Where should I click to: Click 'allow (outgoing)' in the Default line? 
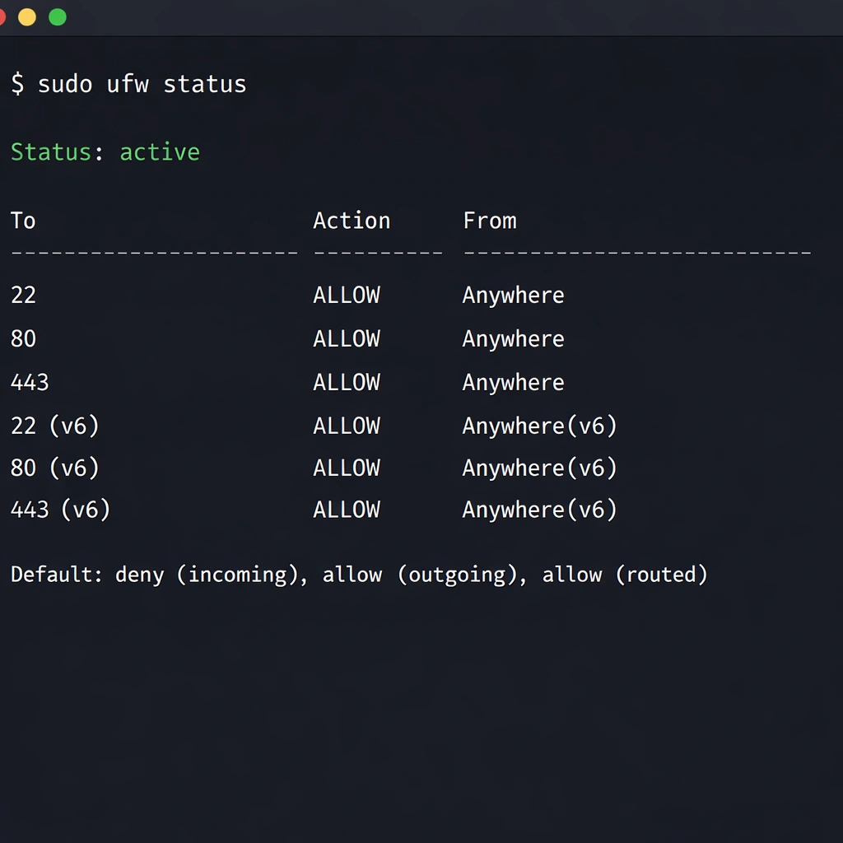click(424, 575)
